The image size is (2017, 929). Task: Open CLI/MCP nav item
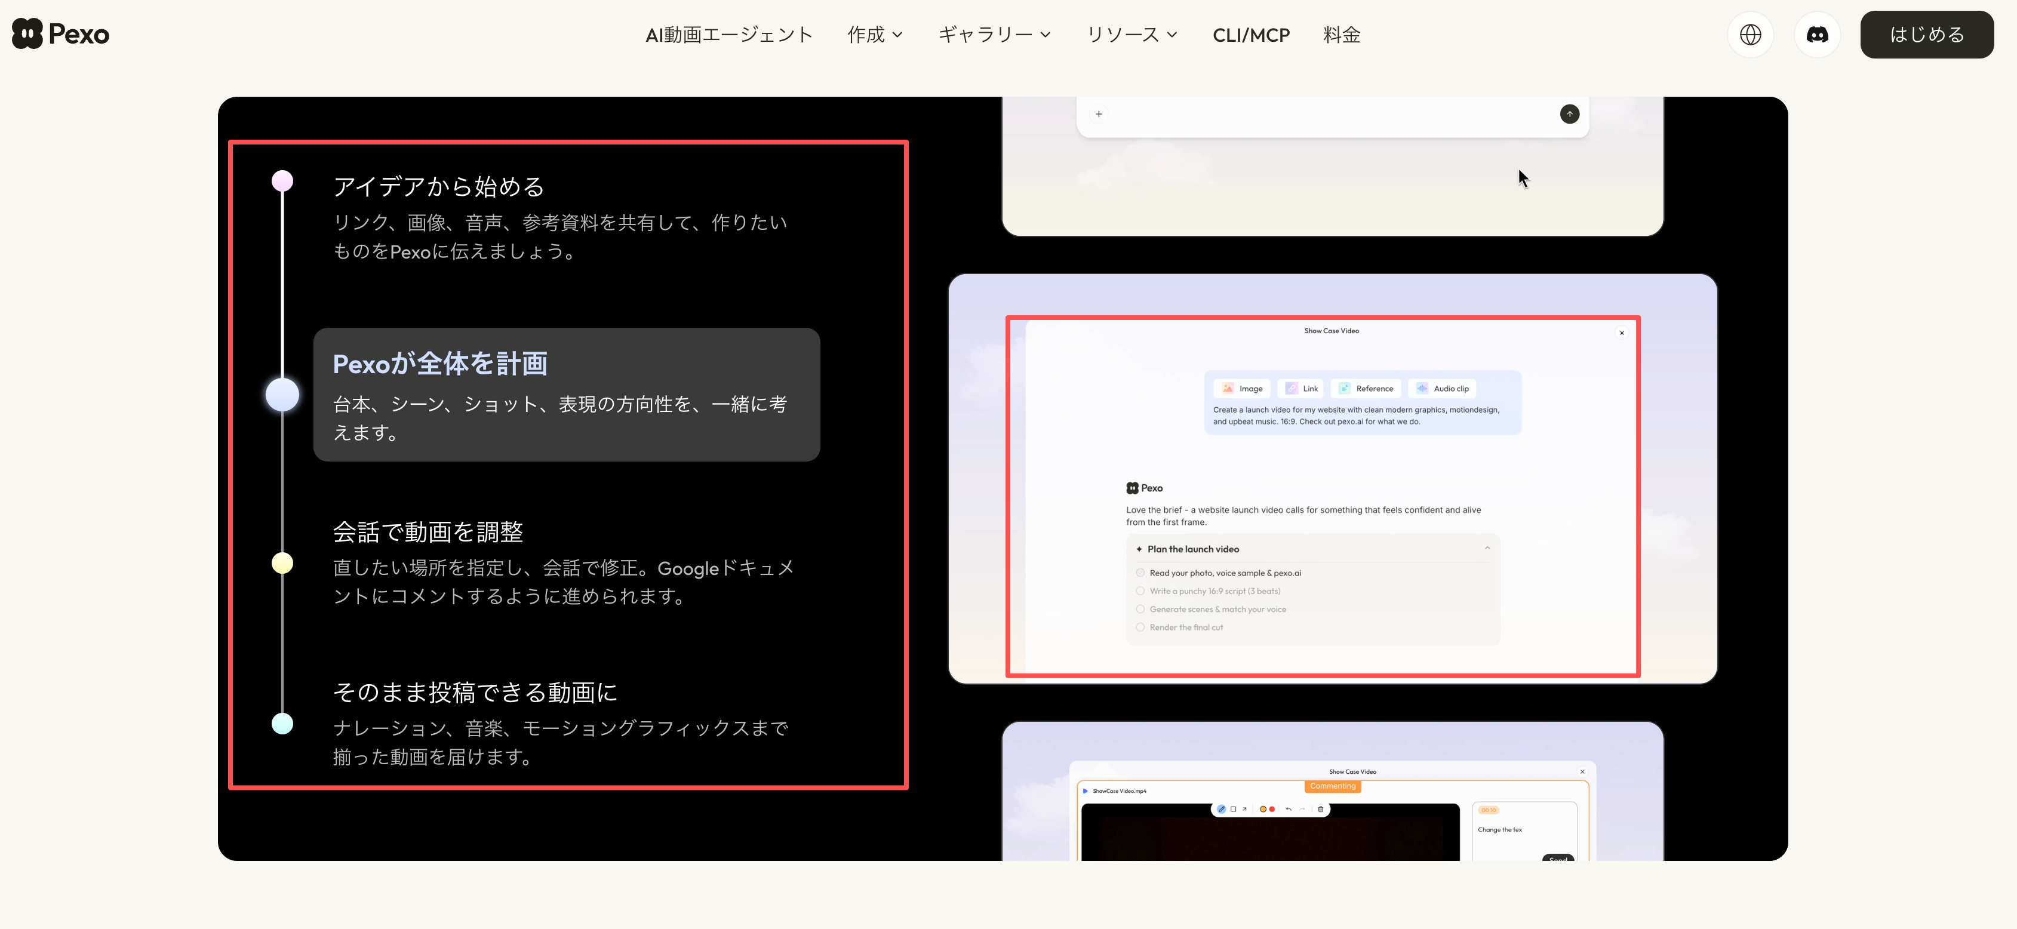point(1250,35)
